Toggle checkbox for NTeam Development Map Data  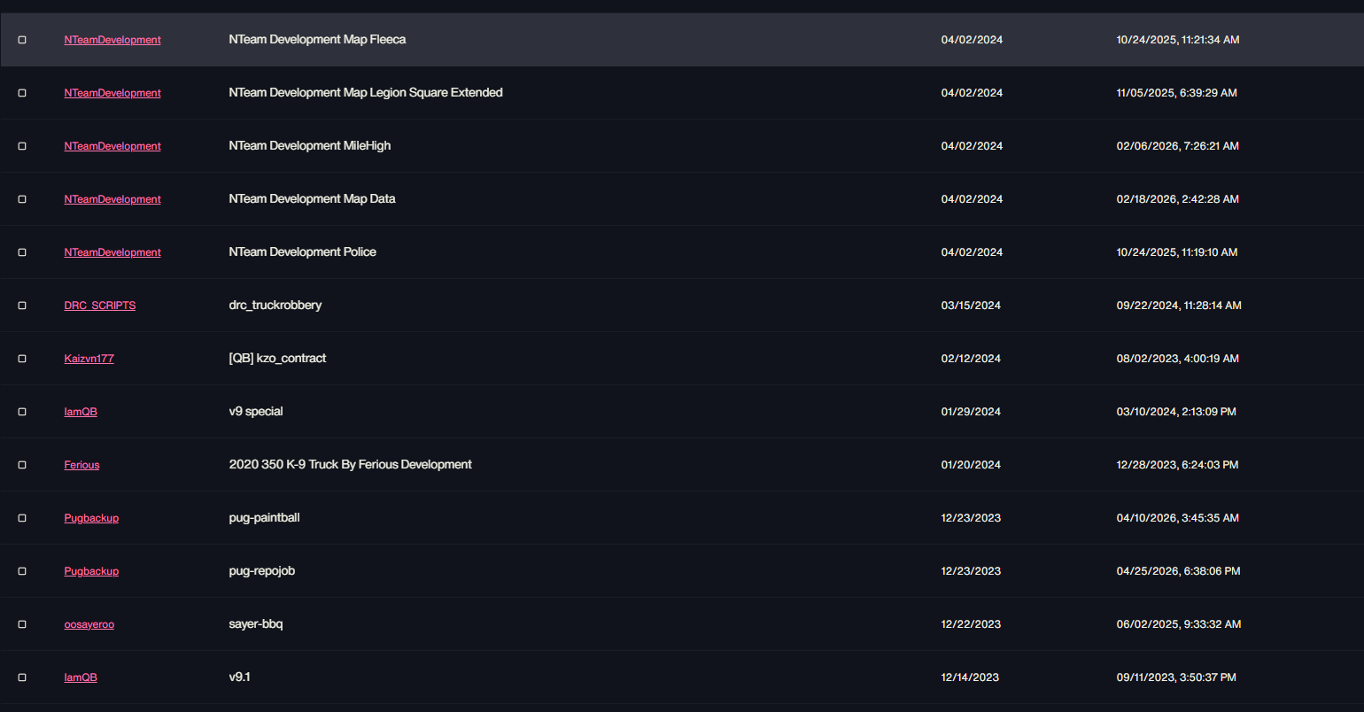22,199
